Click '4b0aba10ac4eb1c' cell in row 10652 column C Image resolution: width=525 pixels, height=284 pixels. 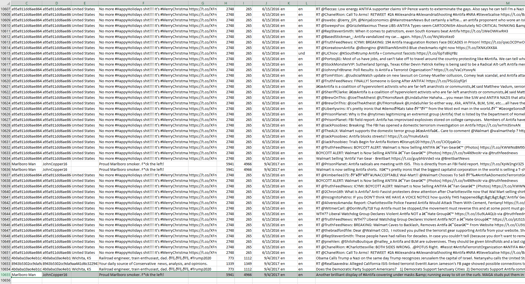pyautogui.click(x=27, y=258)
